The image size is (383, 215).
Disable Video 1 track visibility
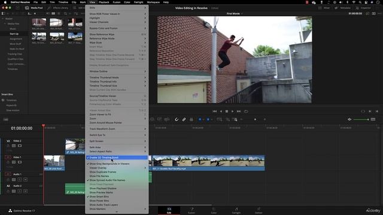(20, 162)
